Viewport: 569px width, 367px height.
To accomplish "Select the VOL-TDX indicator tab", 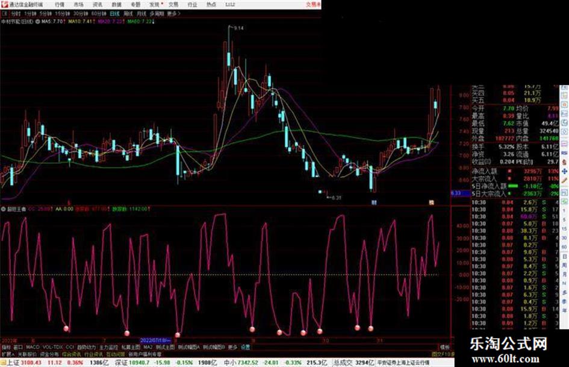I will click(x=53, y=347).
